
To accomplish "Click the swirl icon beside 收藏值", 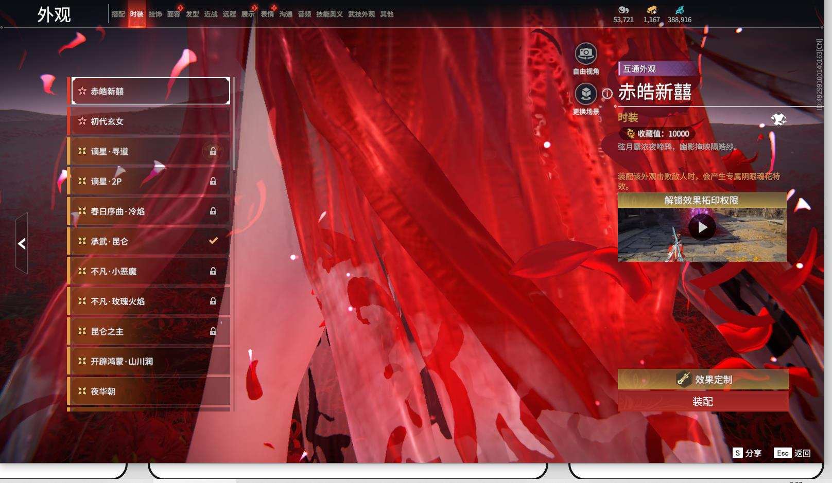I will (x=630, y=134).
